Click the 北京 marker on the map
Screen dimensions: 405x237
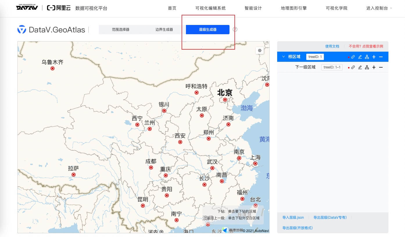tap(225, 99)
